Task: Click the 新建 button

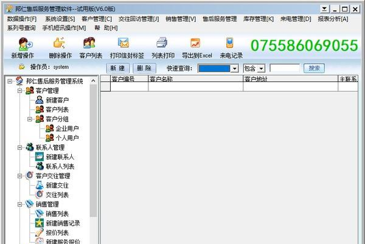Action: pos(118,68)
